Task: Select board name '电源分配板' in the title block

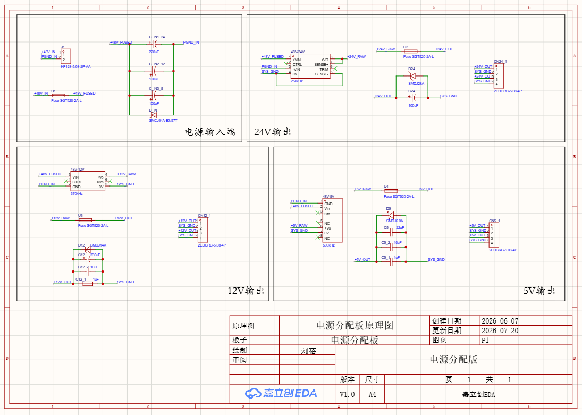Action: (x=355, y=341)
